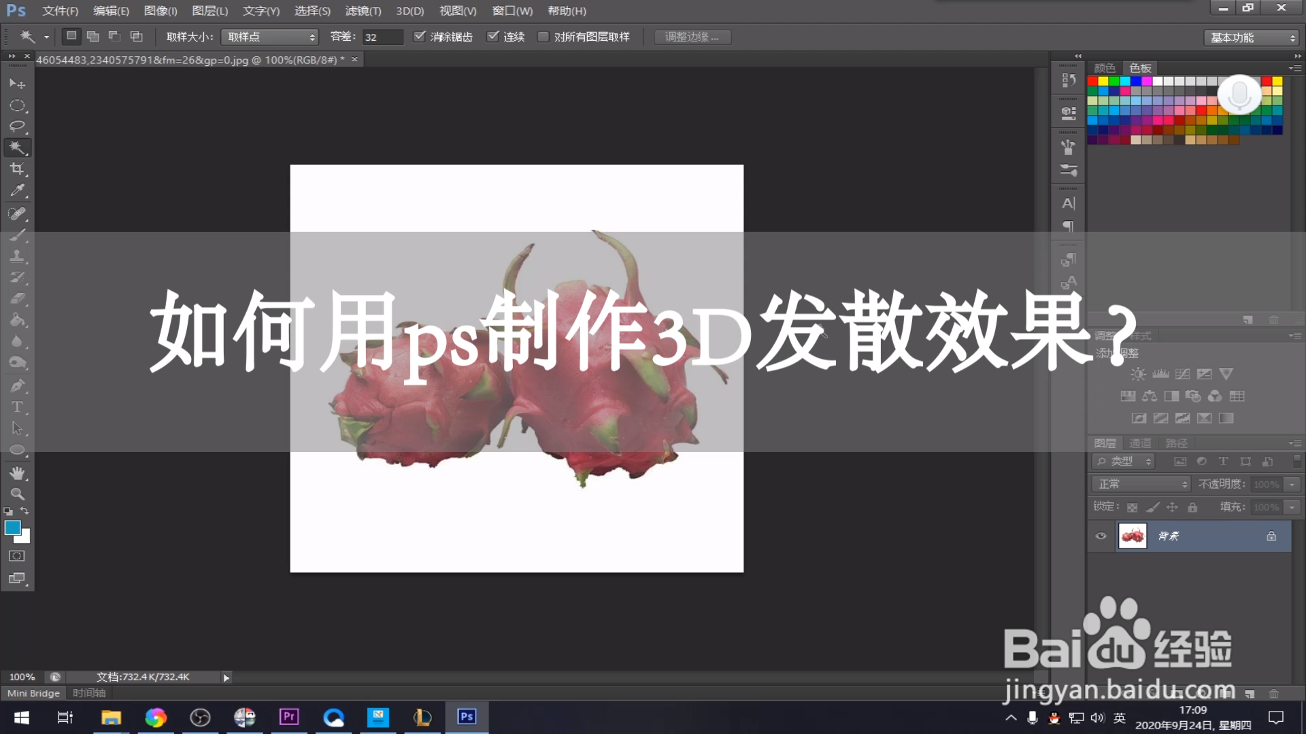The height and width of the screenshot is (734, 1306).
Task: Open the Character panel icon
Action: click(x=1068, y=203)
